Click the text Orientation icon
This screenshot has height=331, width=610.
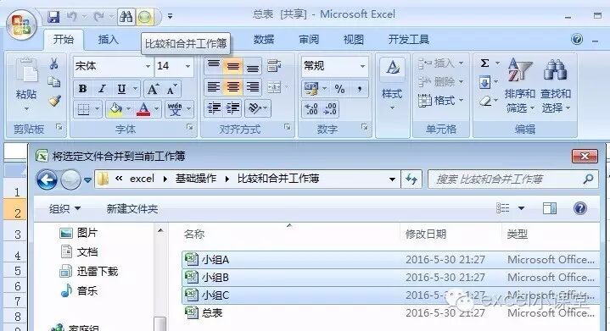(255, 108)
